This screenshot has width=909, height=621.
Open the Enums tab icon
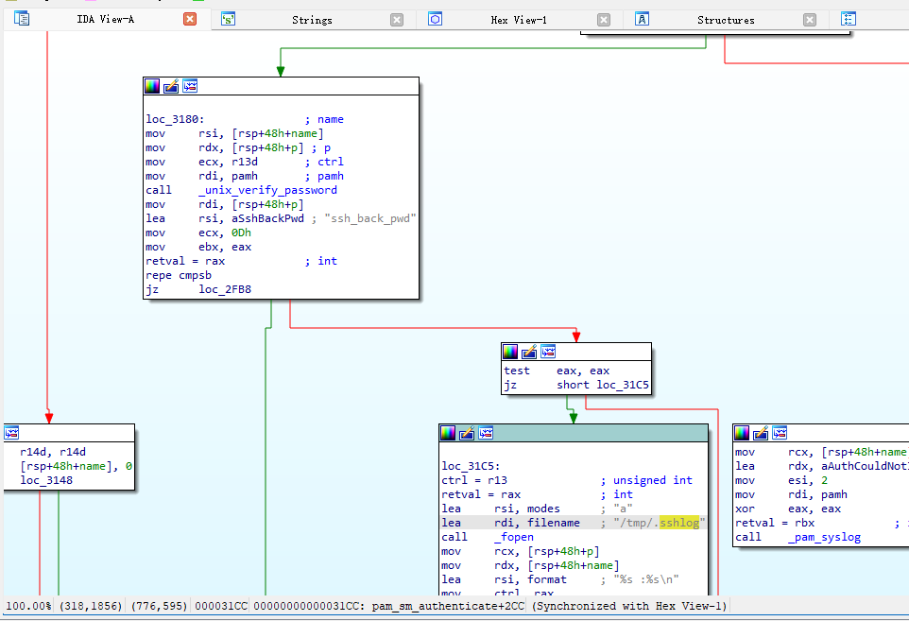click(x=849, y=19)
